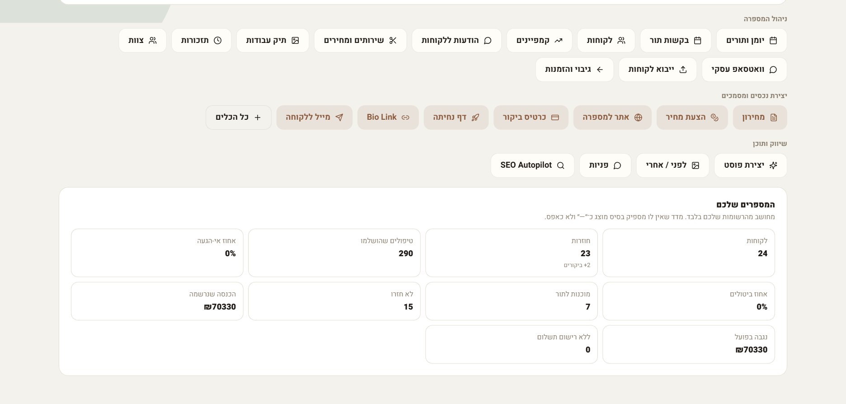
Task: Click the globe icon in אתר למספרה
Action: pos(638,117)
